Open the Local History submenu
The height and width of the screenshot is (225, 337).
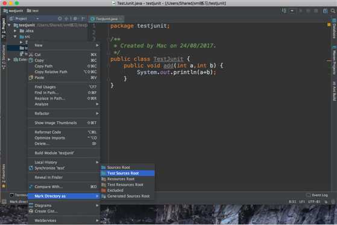65,162
